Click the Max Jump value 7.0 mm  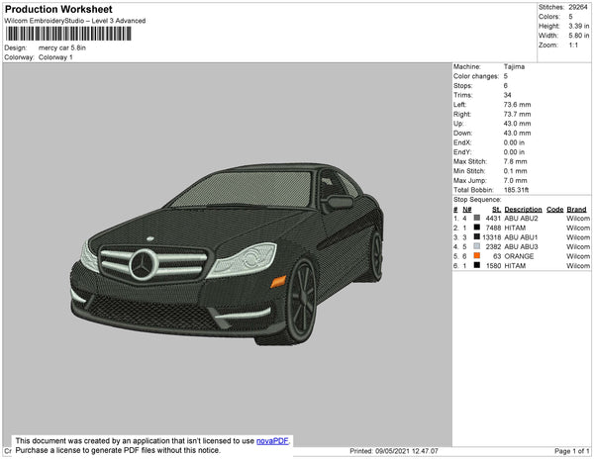[515, 180]
